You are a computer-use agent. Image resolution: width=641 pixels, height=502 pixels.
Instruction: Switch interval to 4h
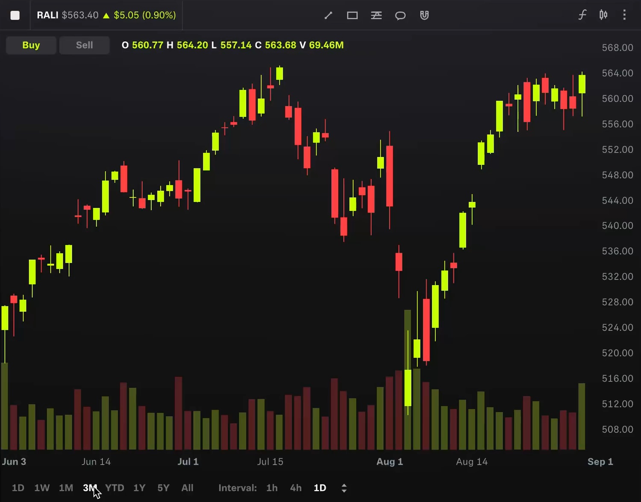tap(295, 487)
